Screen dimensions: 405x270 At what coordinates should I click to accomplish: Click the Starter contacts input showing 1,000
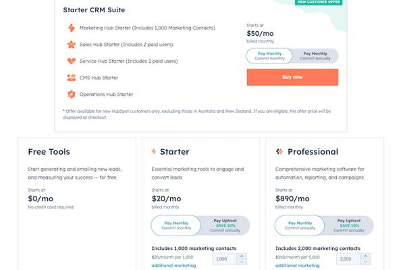pyautogui.click(x=225, y=259)
